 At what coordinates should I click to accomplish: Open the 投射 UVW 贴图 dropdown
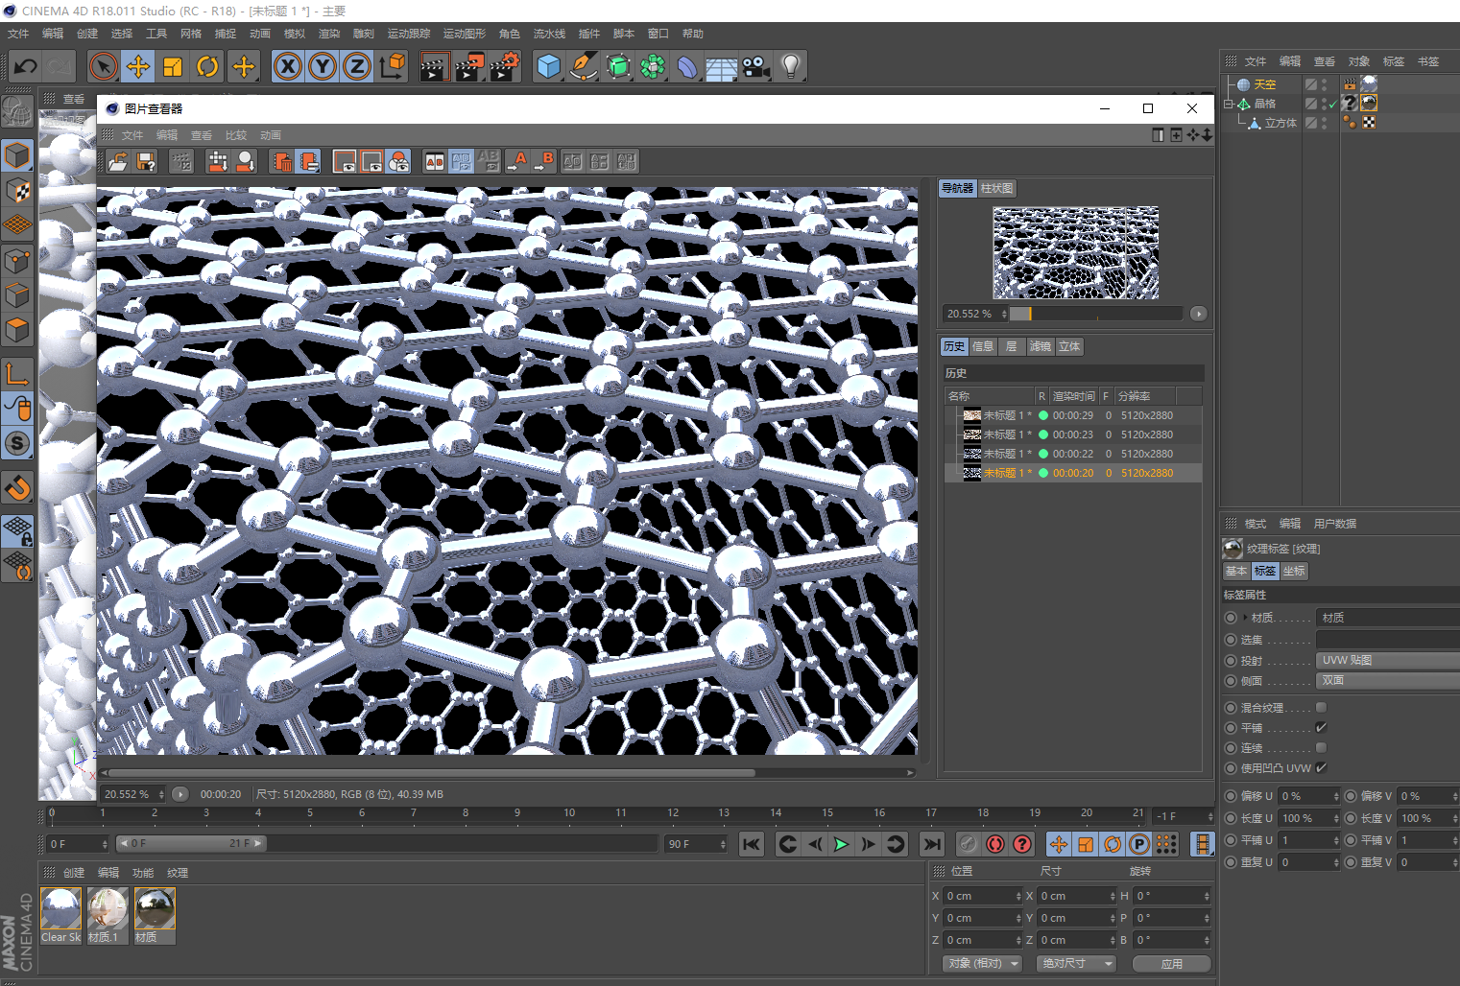coord(1388,660)
